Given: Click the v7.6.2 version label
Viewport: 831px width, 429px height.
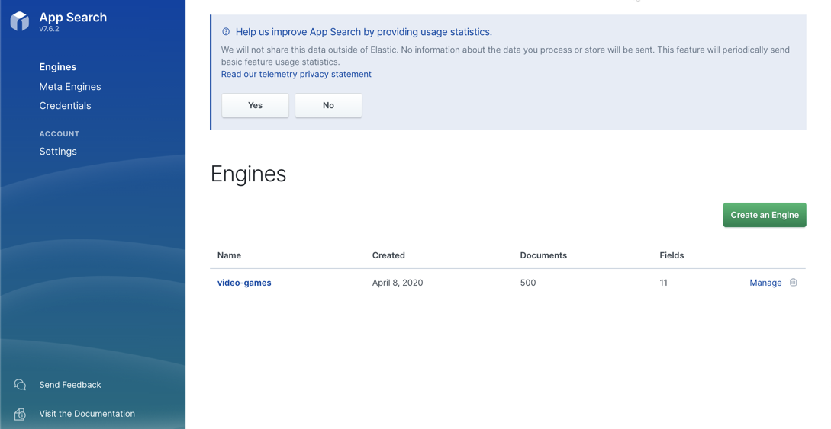Looking at the screenshot, I should 50,29.
